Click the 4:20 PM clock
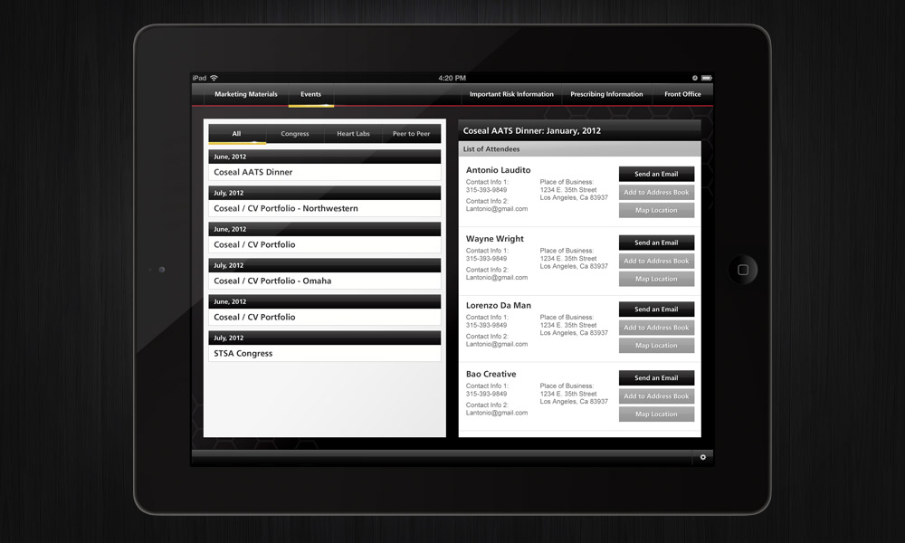 tap(452, 78)
